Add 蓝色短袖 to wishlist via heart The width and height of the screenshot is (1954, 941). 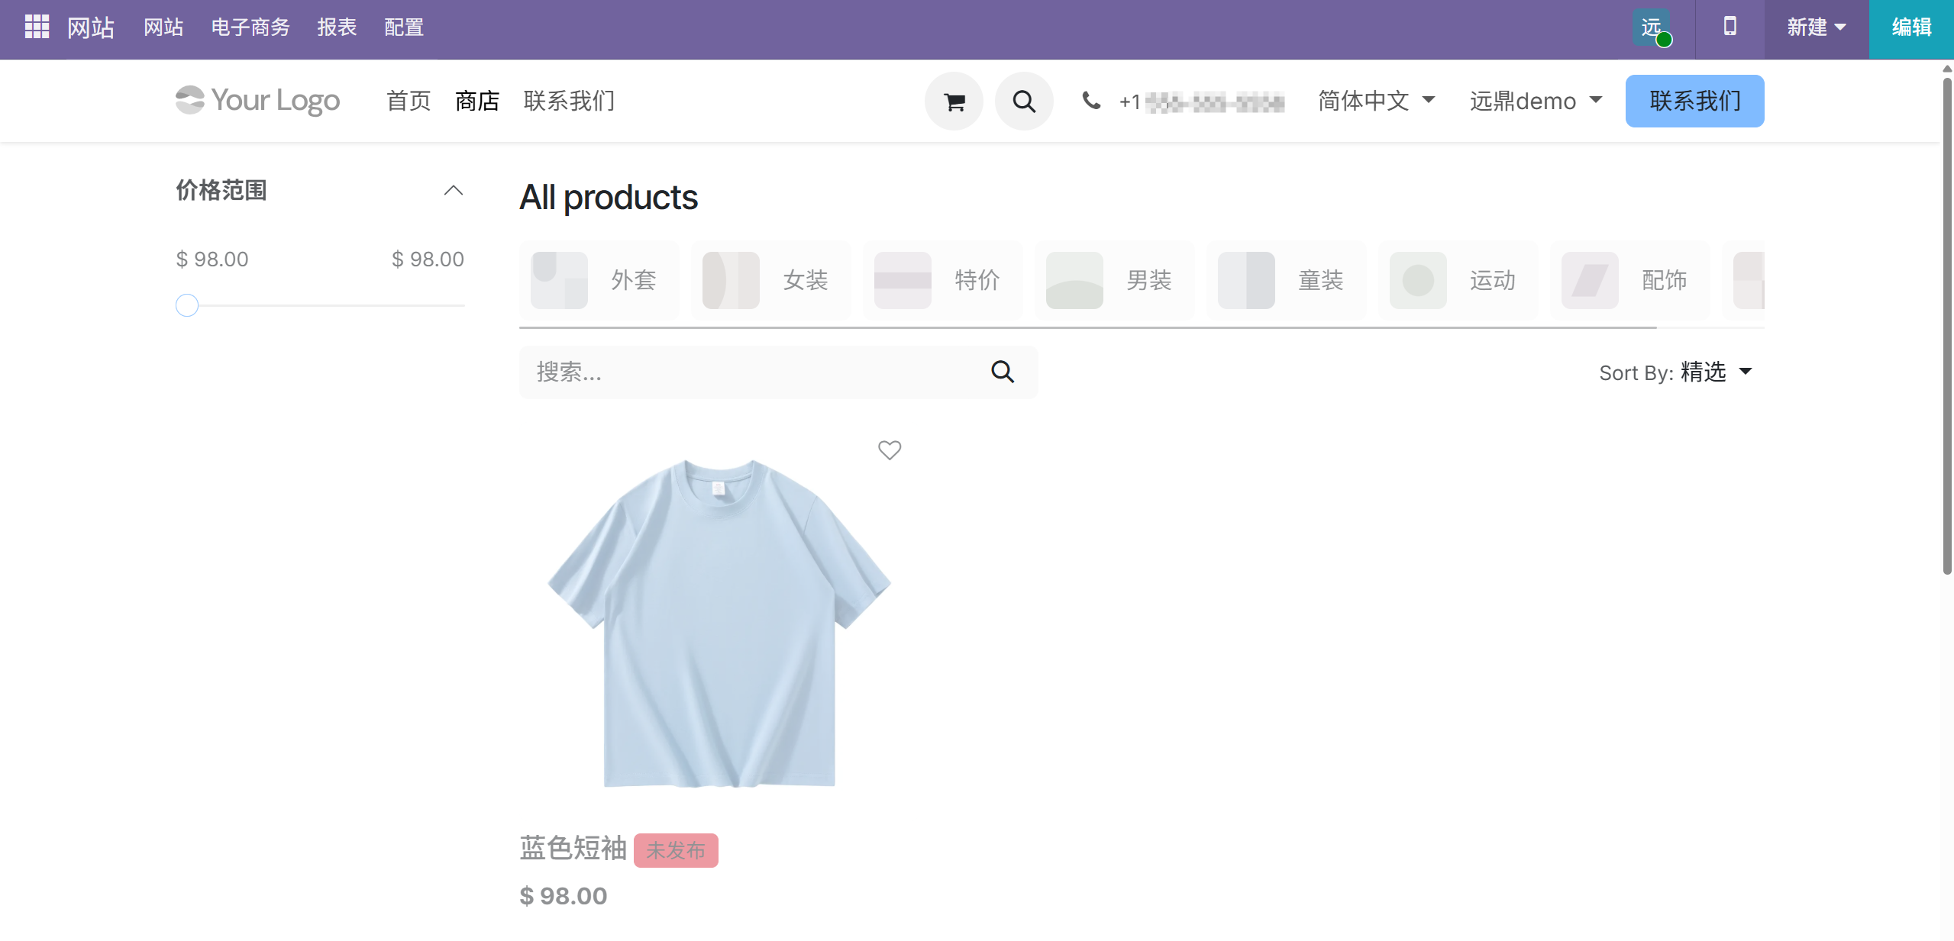click(x=889, y=450)
